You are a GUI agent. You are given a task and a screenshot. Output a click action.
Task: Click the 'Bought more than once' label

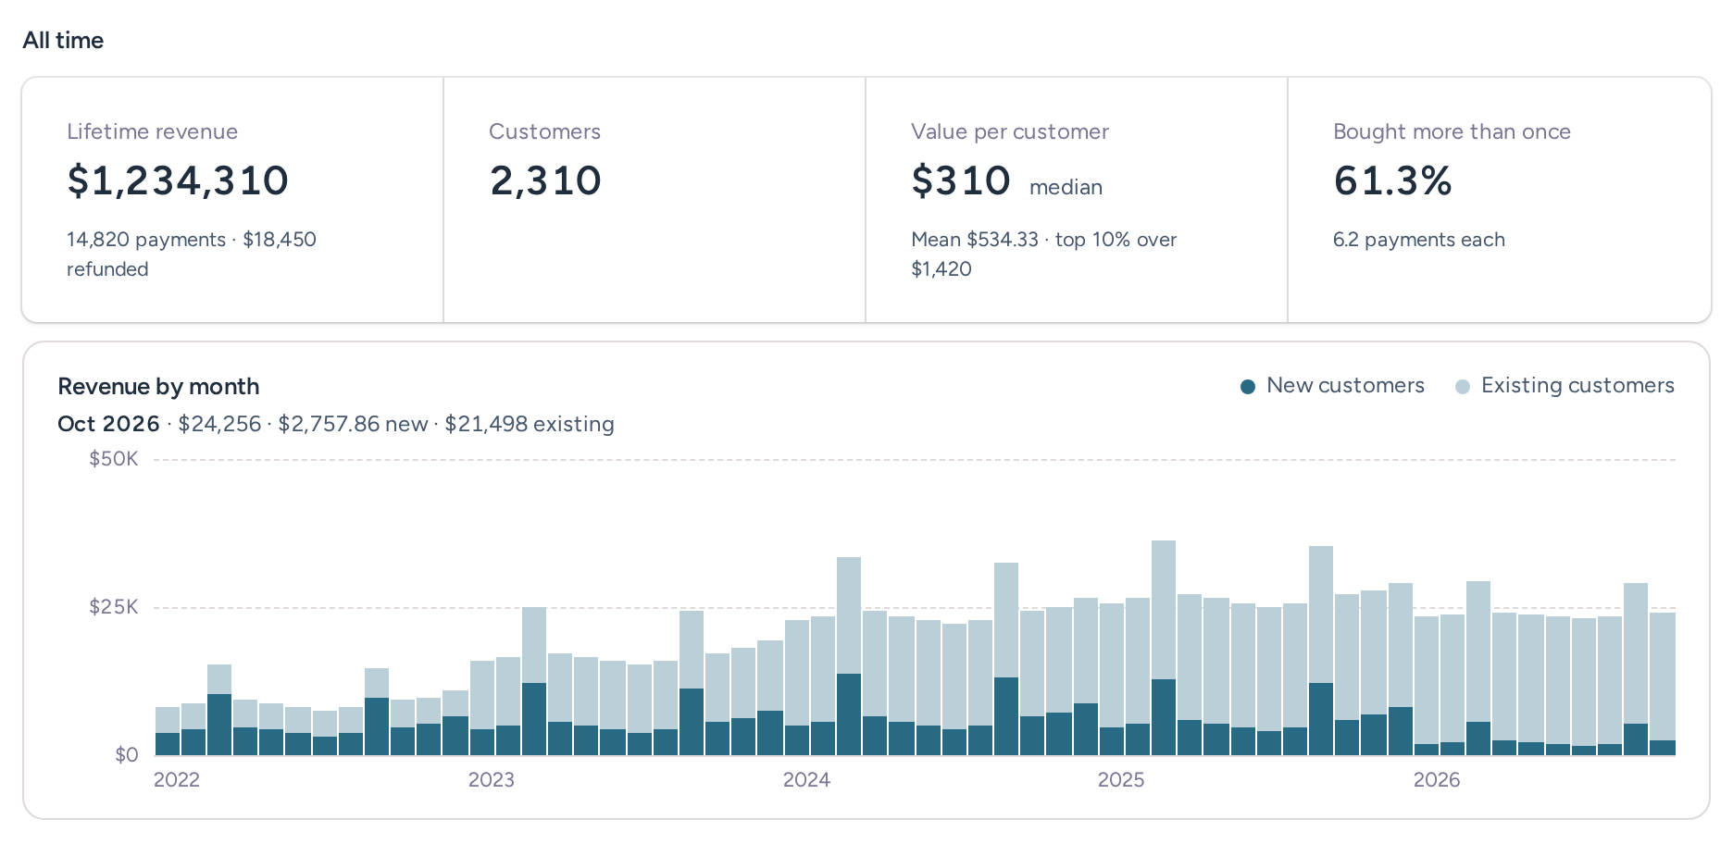coord(1452,131)
